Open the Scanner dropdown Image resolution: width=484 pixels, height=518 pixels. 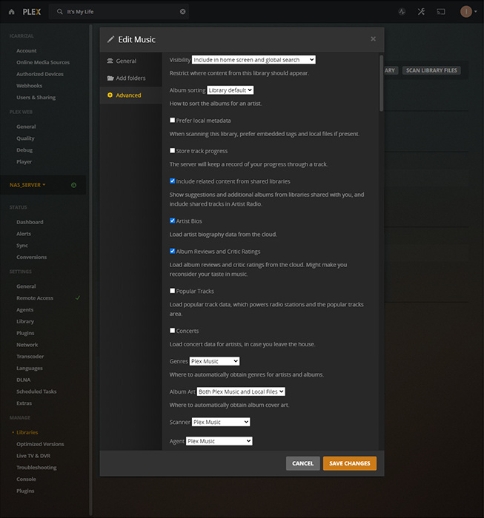click(x=221, y=422)
